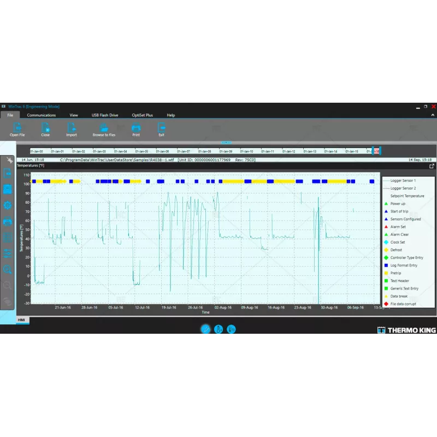Viewport: 437px width, 437px height.
Task: Select the red marker on the date timeline
Action: (376, 150)
